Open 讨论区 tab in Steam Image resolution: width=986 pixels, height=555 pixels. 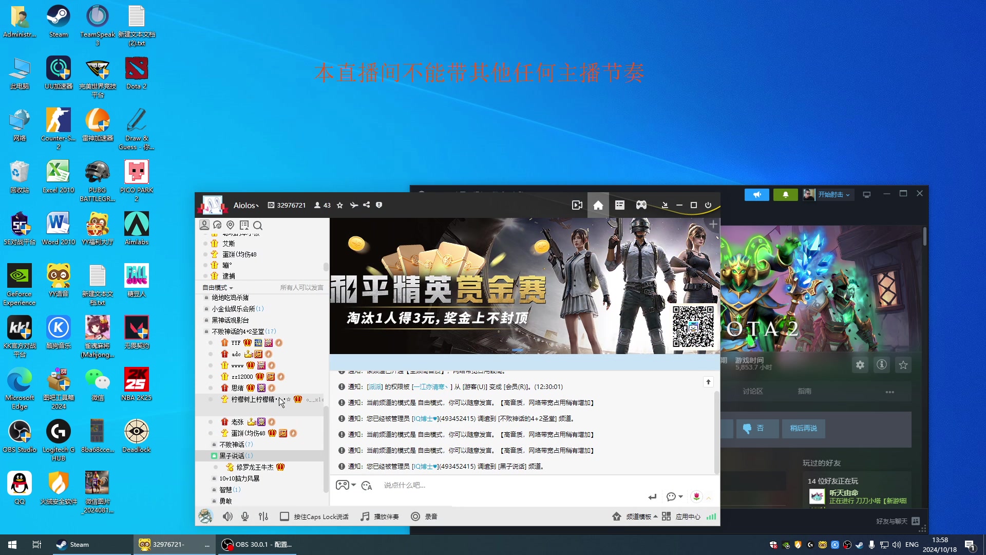tap(752, 392)
